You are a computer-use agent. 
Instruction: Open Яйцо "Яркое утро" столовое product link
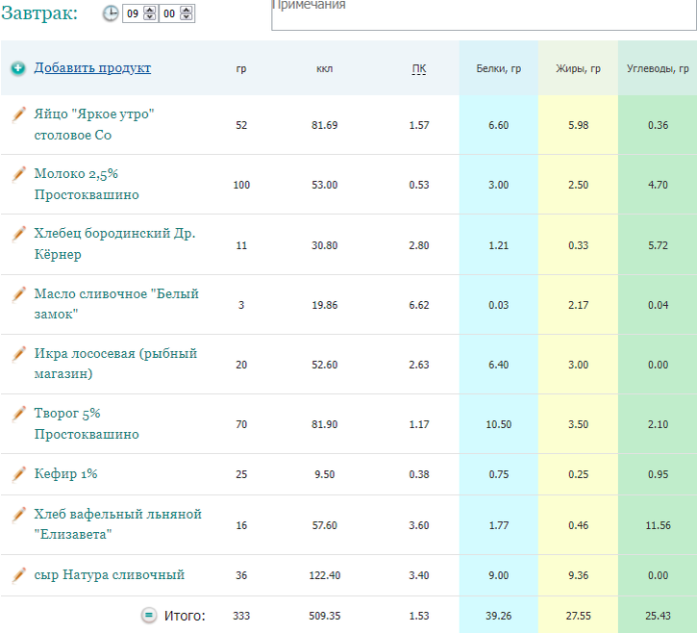tap(94, 124)
